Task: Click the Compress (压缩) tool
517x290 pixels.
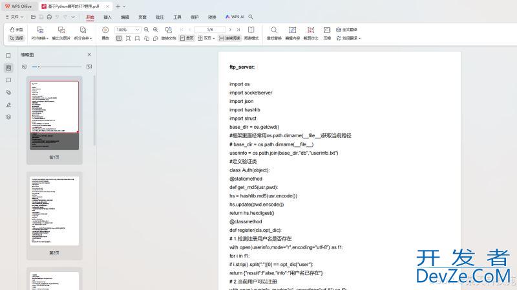Action: [327, 34]
